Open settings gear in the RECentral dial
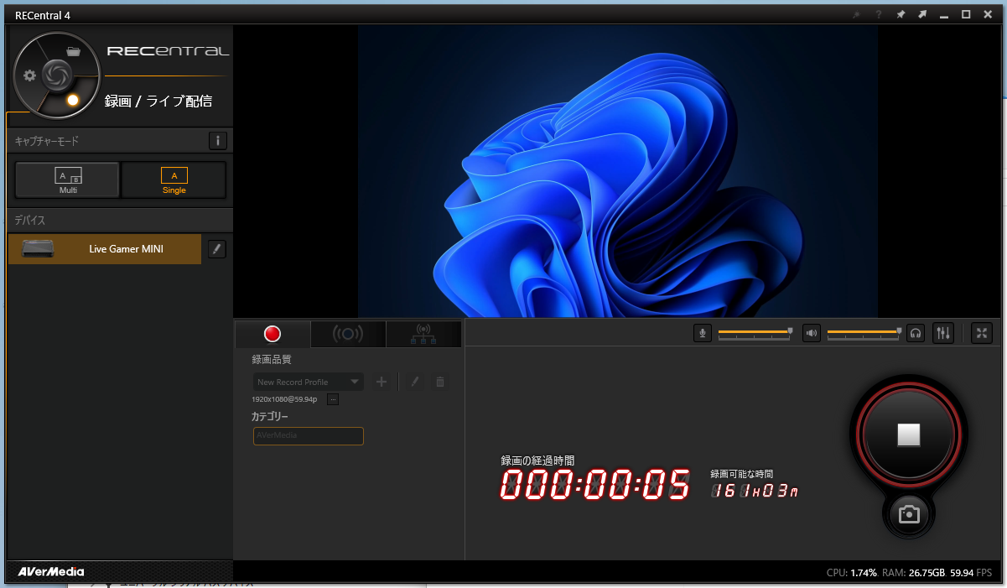 coord(29,75)
